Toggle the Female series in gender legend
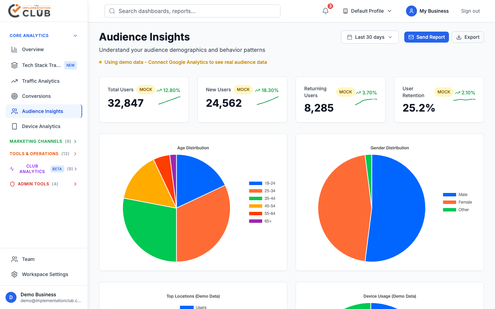This screenshot has width=495, height=309. pyautogui.click(x=458, y=202)
